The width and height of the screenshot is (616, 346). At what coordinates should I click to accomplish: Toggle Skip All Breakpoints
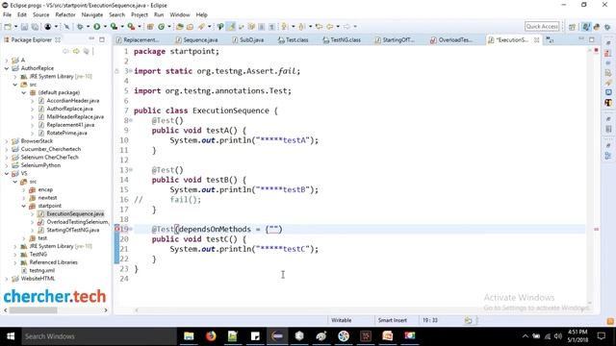click(66, 27)
